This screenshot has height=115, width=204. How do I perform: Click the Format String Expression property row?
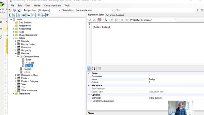(146, 101)
